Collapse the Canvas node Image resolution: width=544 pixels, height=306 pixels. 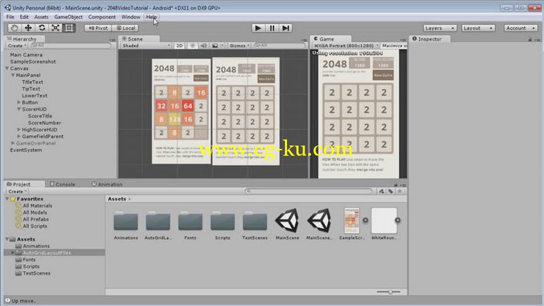(7, 69)
